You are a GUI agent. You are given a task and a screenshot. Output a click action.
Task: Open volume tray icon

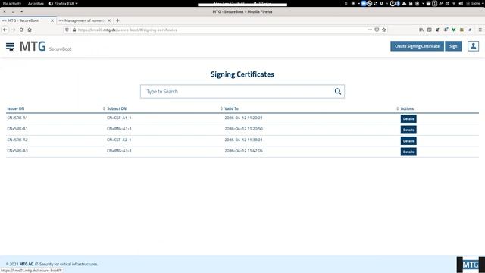pyautogui.click(x=461, y=3)
